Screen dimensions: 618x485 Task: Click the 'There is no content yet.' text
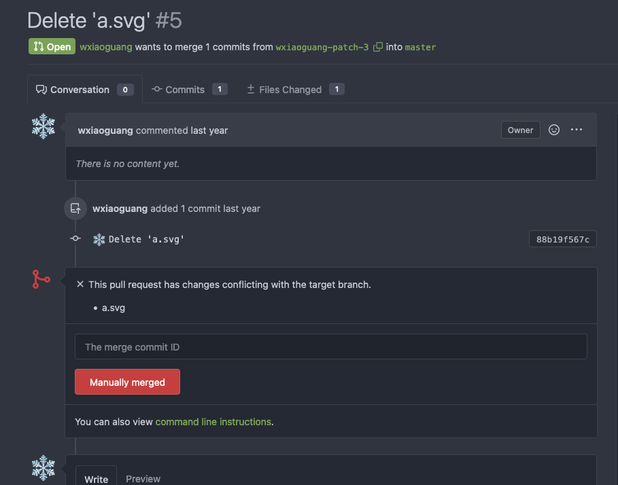(x=128, y=164)
